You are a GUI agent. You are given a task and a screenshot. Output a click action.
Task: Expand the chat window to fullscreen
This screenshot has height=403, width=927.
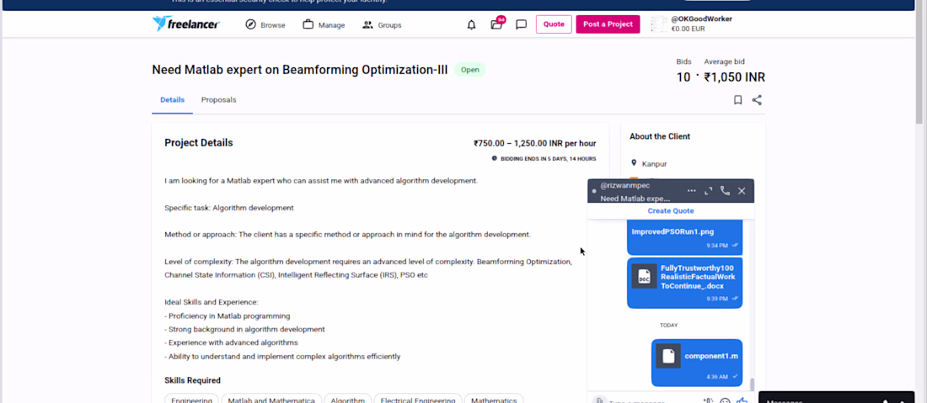tap(708, 191)
